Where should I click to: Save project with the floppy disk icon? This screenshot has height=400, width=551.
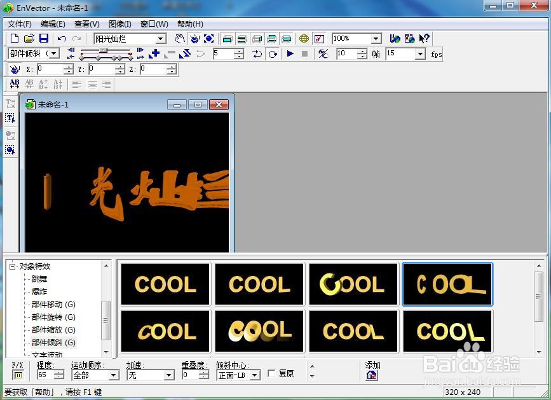(44, 38)
